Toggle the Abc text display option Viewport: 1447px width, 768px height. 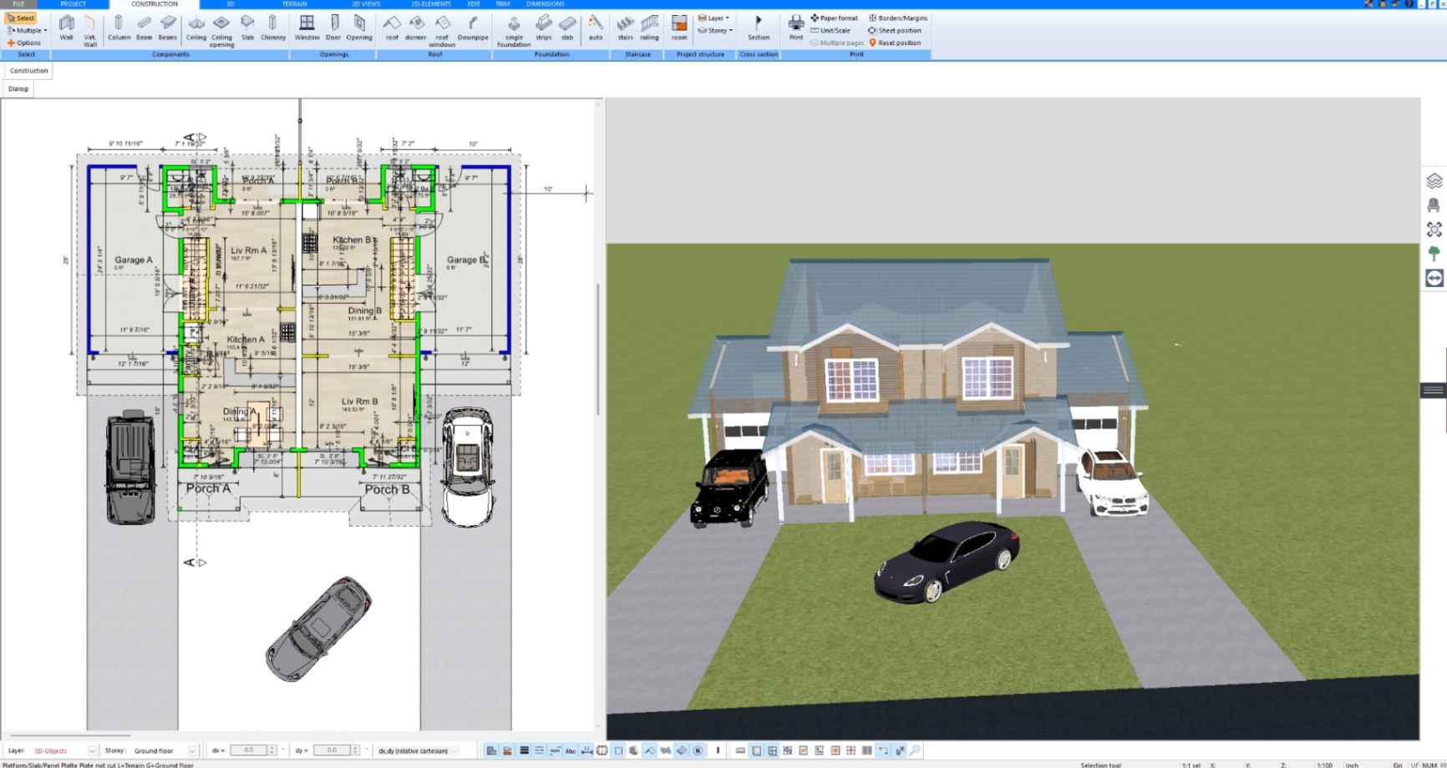[571, 750]
